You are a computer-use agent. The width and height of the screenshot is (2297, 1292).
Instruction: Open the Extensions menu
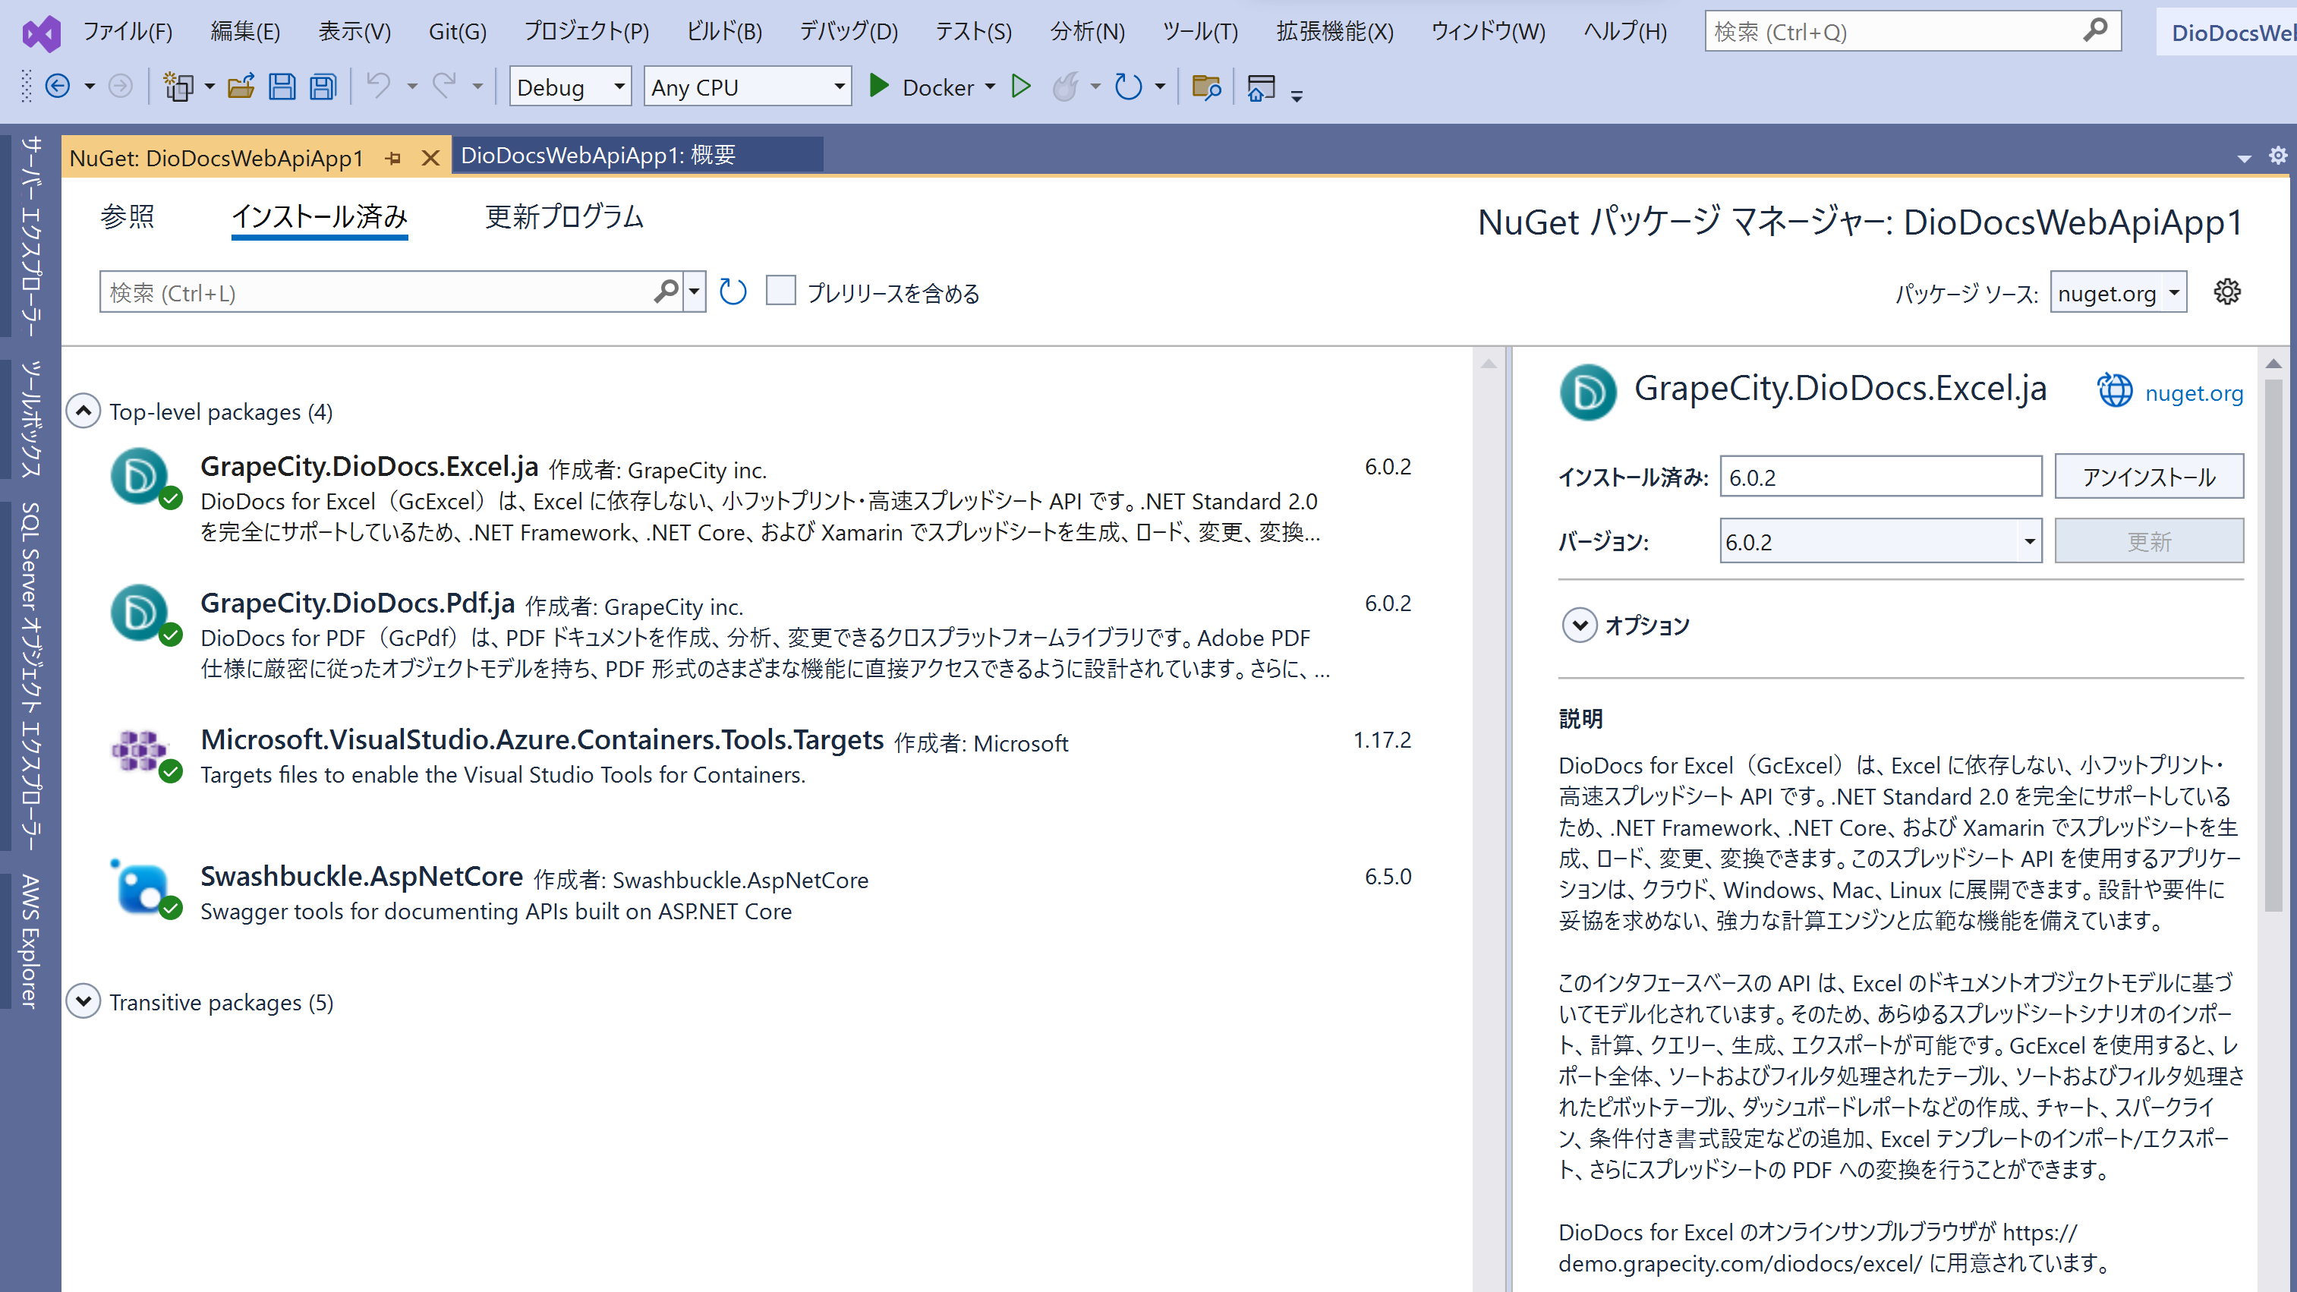pyautogui.click(x=1335, y=32)
